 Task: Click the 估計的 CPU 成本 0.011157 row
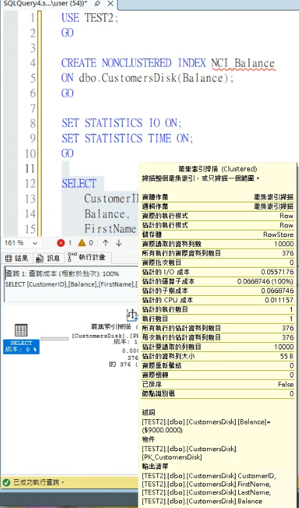217,300
